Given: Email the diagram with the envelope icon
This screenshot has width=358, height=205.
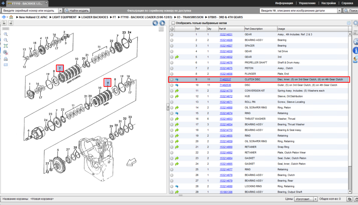Looking at the screenshot, I should (6, 65).
